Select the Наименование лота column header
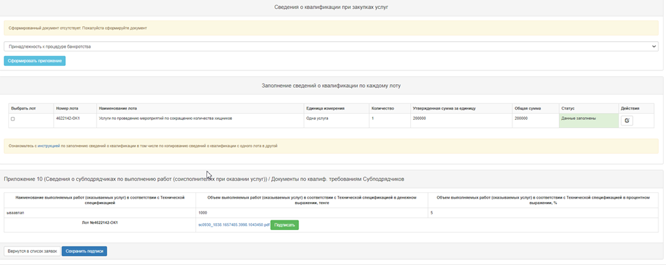Viewport: 666px width, 265px height. [118, 109]
